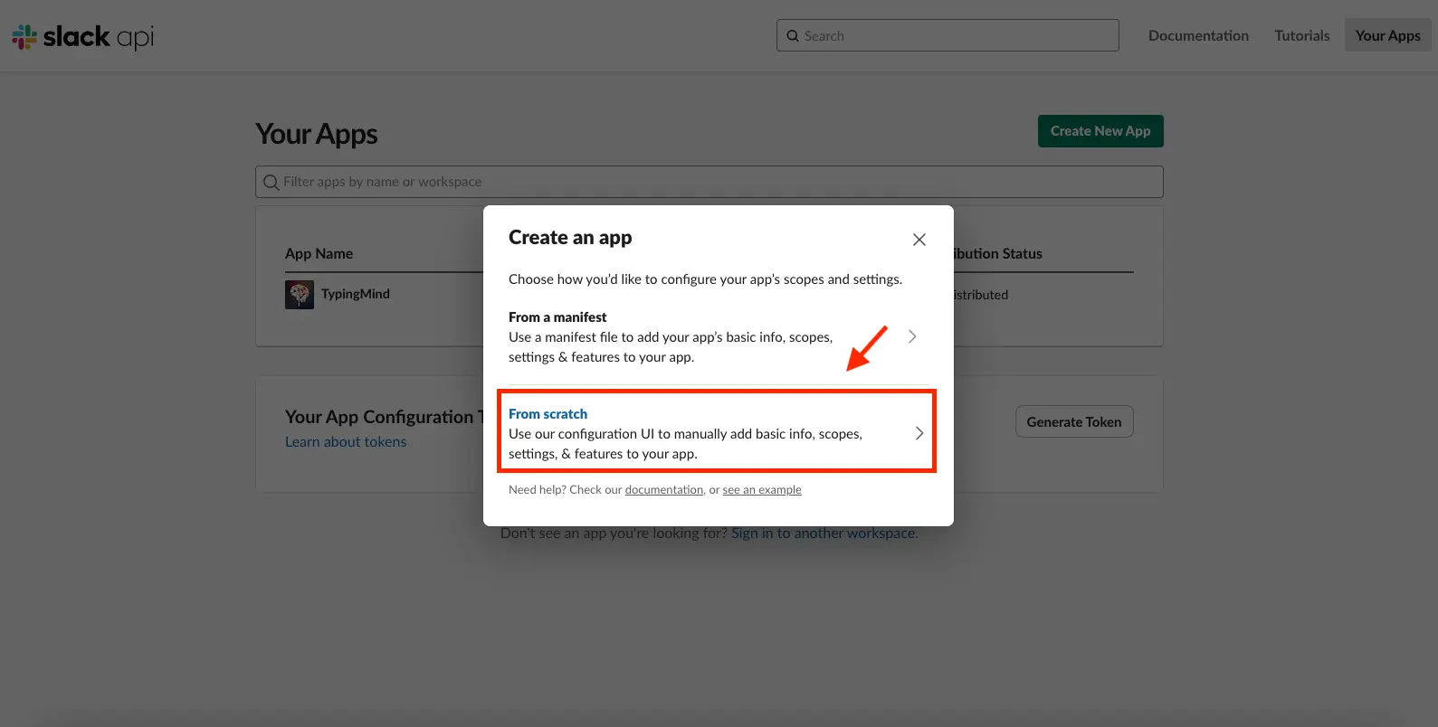
Task: Click the Create New App button
Action: tap(1100, 131)
